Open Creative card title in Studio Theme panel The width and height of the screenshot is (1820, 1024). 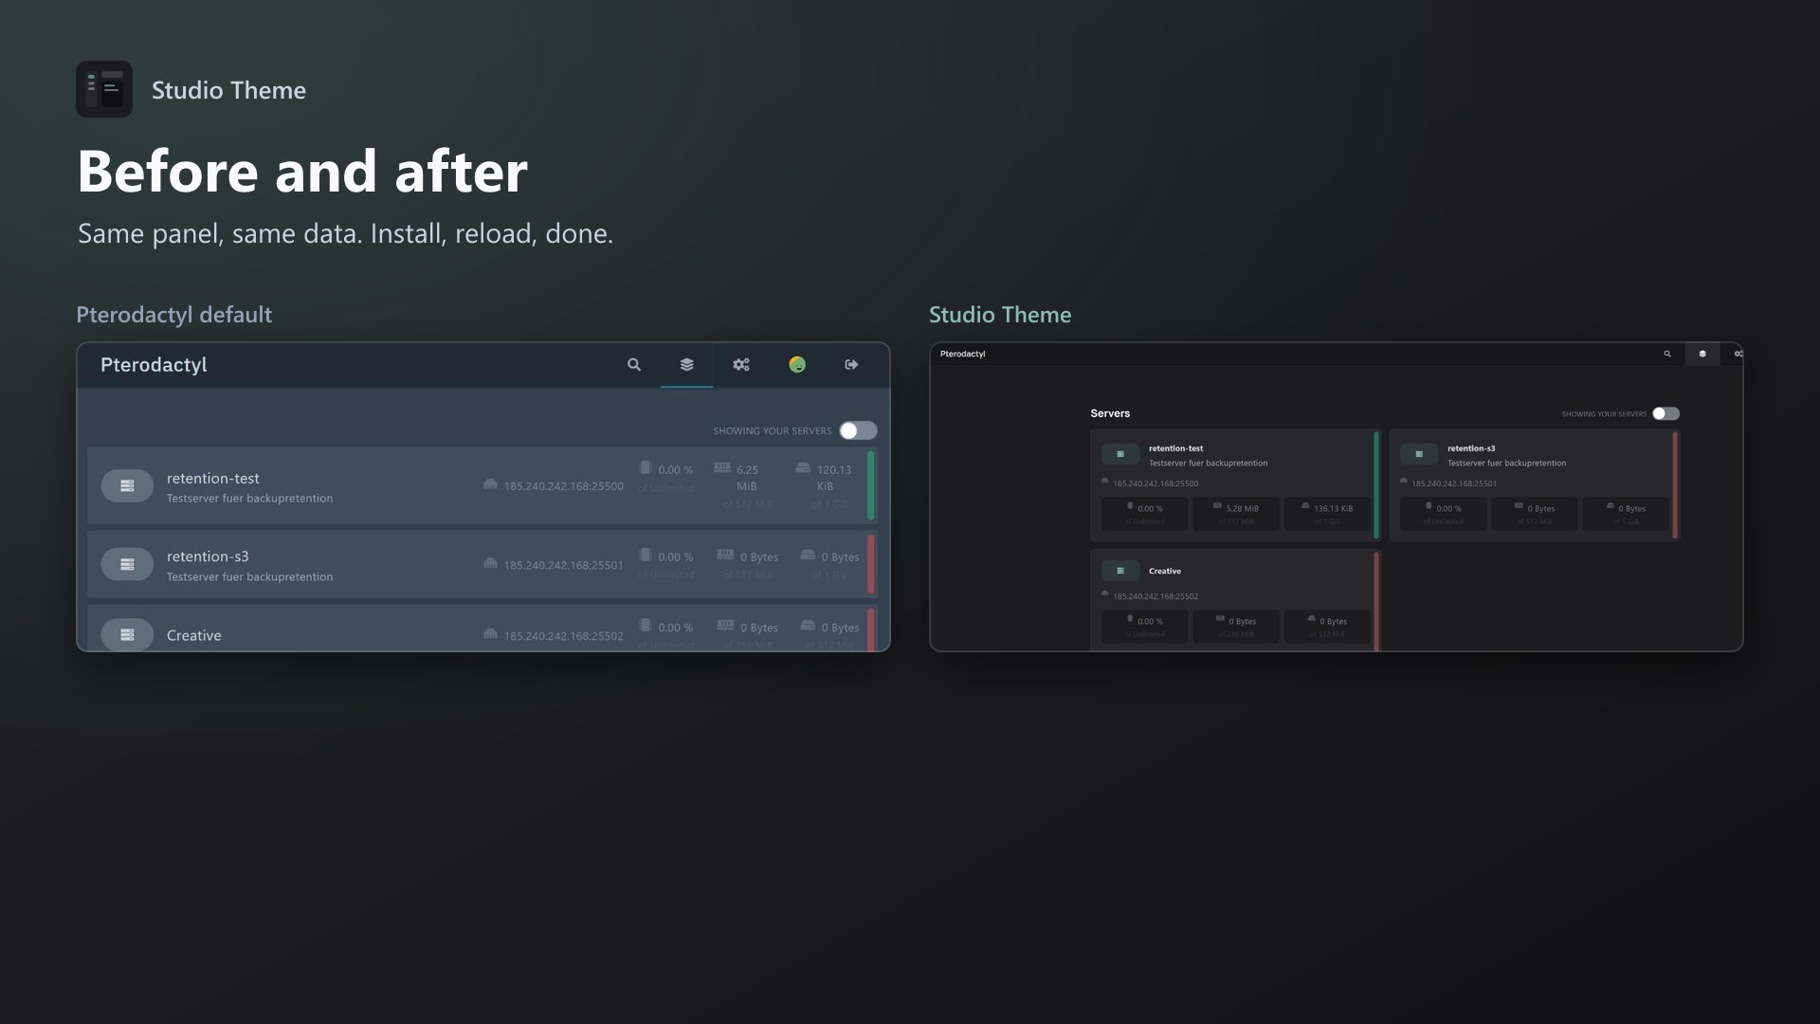point(1165,571)
